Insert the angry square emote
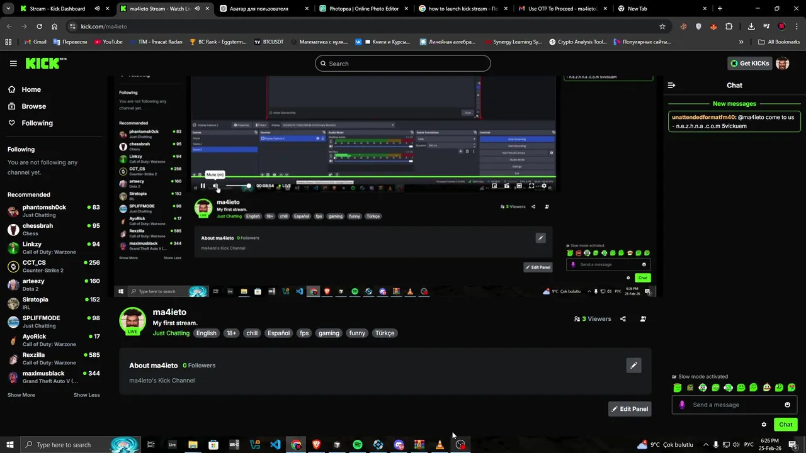This screenshot has width=806, height=453. tap(690, 388)
